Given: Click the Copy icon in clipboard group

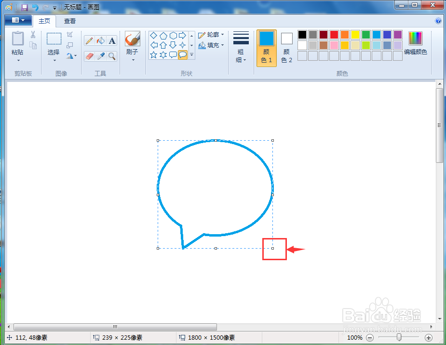Looking at the screenshot, I should (x=33, y=45).
